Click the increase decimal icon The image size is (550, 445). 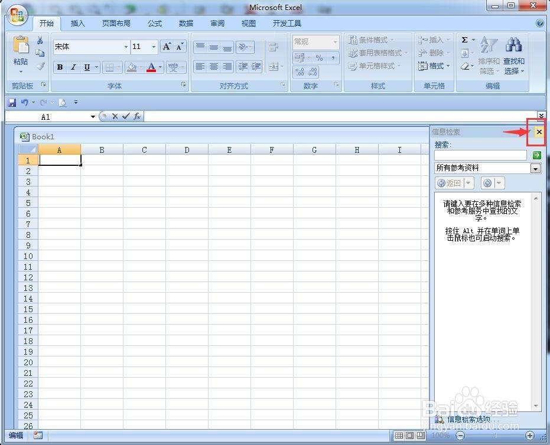pyautogui.click(x=300, y=72)
